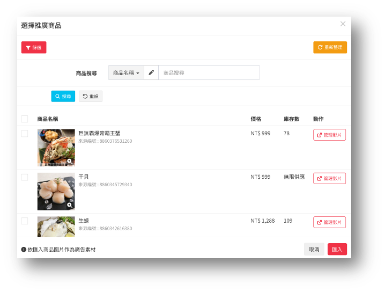Click the info icon beside 依匯入商品圖片
Screen dimensions: 385x292
(24, 250)
